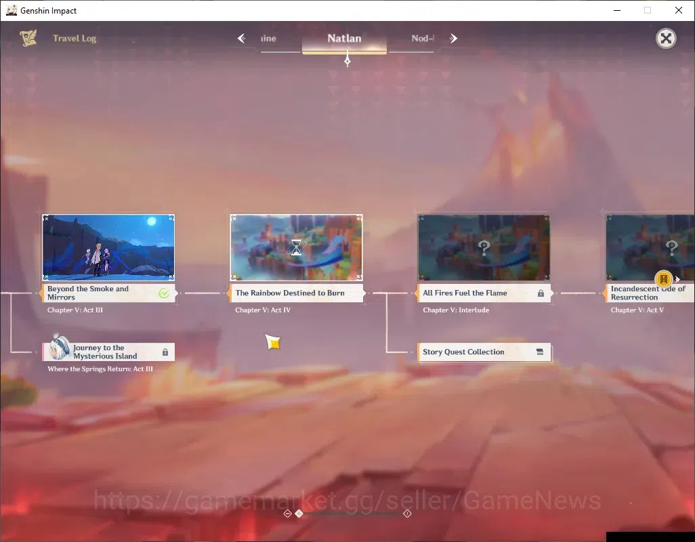Viewport: 695px width, 542px height.
Task: Click the Incandescent Ode of Resurrection title bar
Action: (650, 293)
